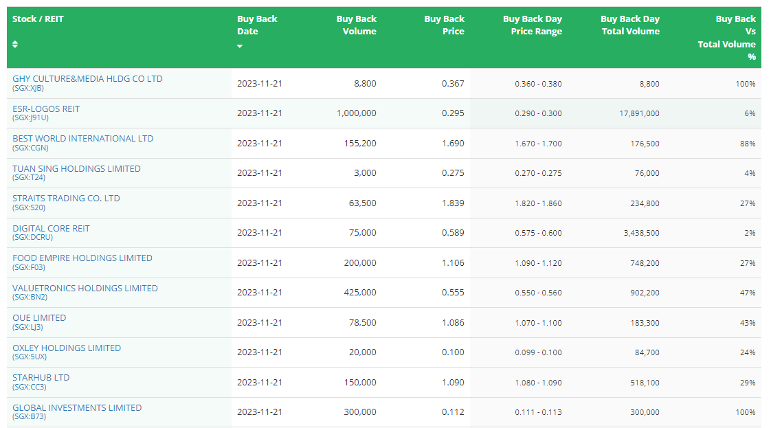771x428 pixels.
Task: Click Starhub total volume 518,100
Action: [x=645, y=383]
